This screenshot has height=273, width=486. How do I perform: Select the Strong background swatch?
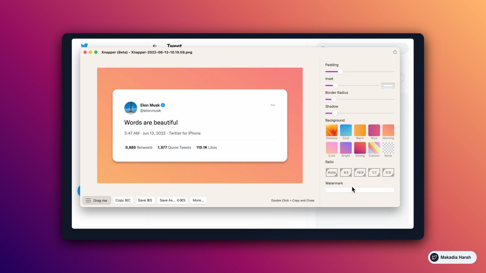[360, 148]
